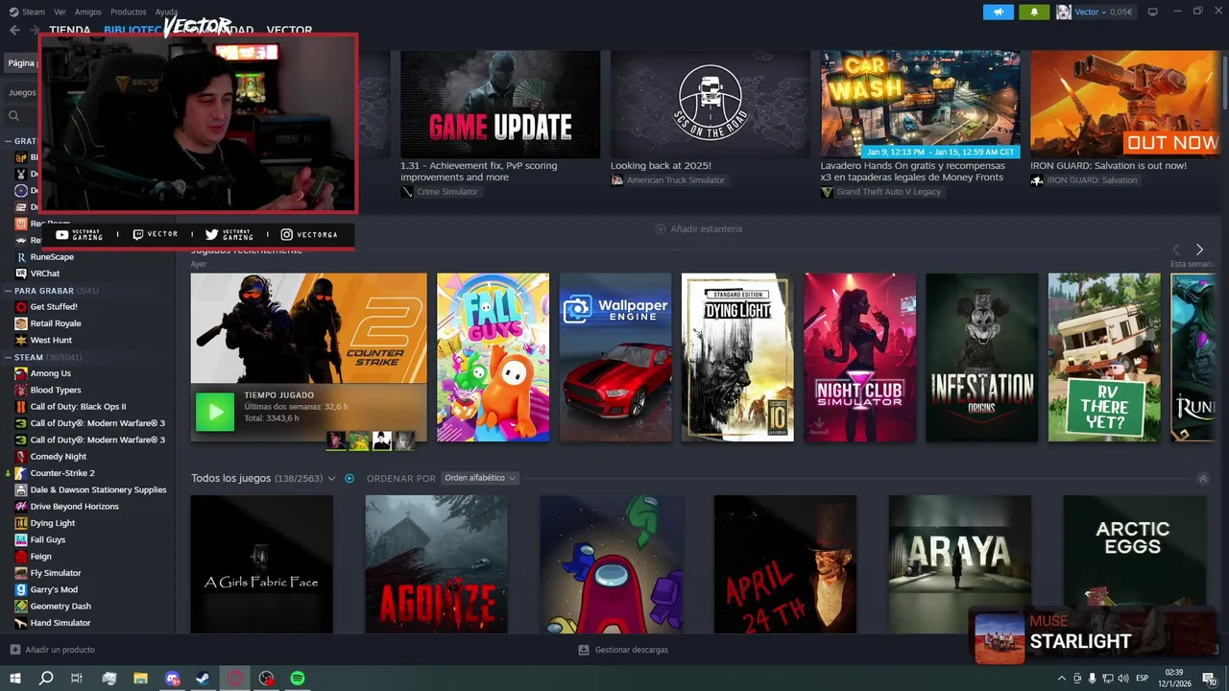Screen dimensions: 1229x691
Task: Expand the Todos los juegos dropdown arrow
Action: (x=331, y=478)
